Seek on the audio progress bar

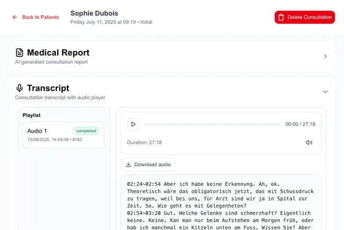213,124
